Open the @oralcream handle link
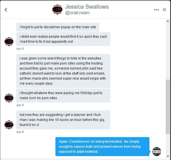This screenshot has width=171, height=160. [77, 13]
